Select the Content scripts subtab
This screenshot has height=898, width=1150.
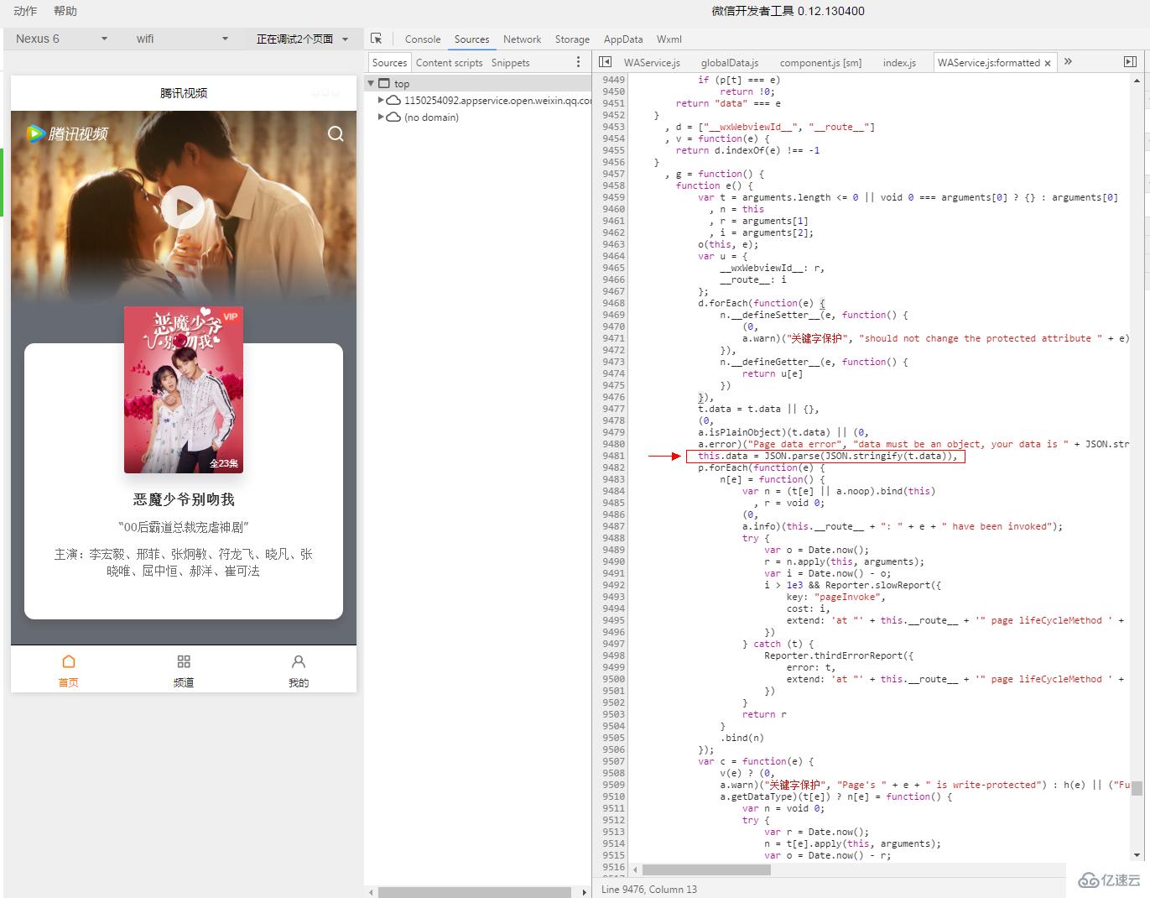(449, 63)
